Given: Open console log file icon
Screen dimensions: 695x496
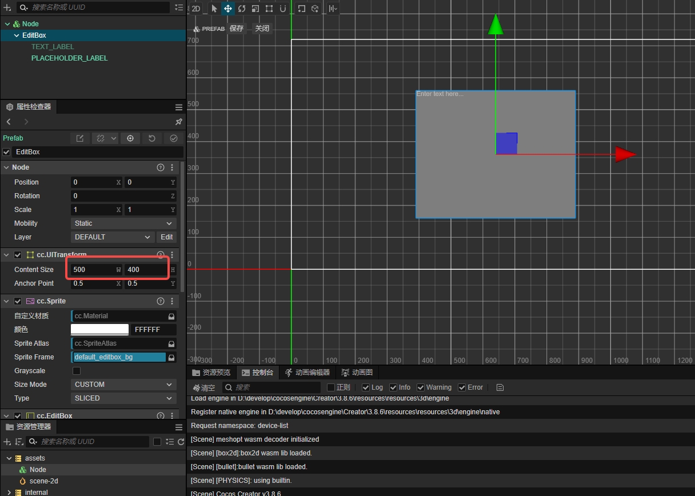Looking at the screenshot, I should pos(500,387).
